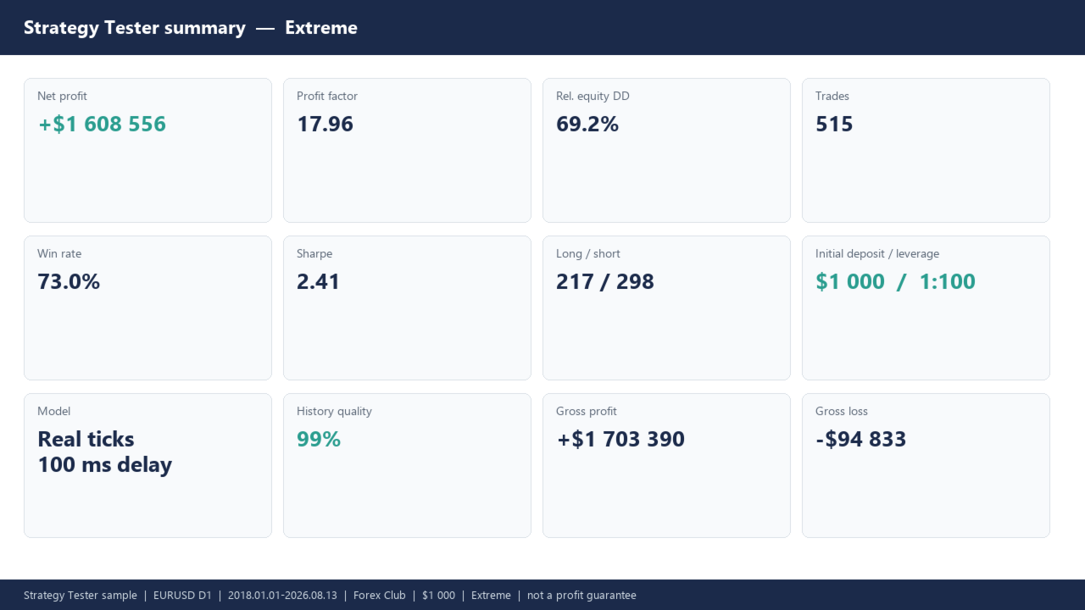Viewport: 1085px width, 610px height.
Task: Select the Gross profit card
Action: click(x=666, y=465)
